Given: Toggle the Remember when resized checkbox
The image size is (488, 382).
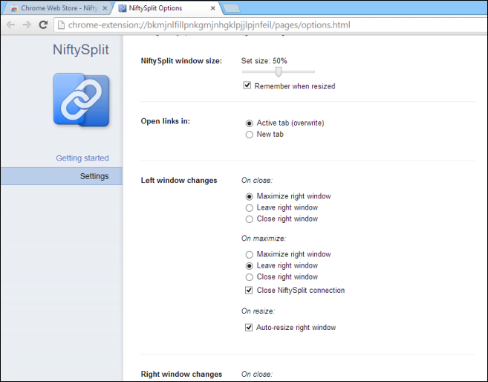Looking at the screenshot, I should click(x=247, y=85).
